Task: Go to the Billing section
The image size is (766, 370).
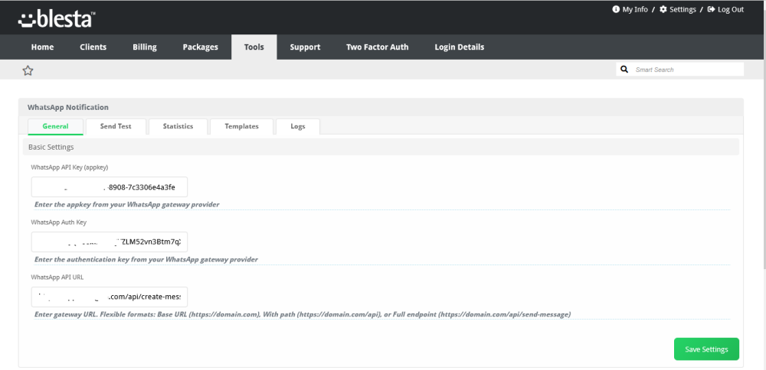Action: point(144,47)
